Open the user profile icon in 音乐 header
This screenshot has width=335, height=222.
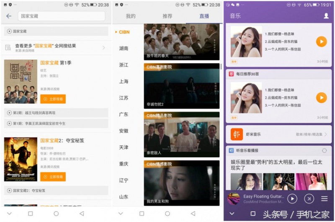tap(326, 16)
